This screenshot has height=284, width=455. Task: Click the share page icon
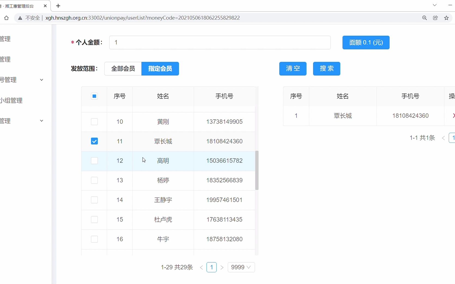click(435, 18)
